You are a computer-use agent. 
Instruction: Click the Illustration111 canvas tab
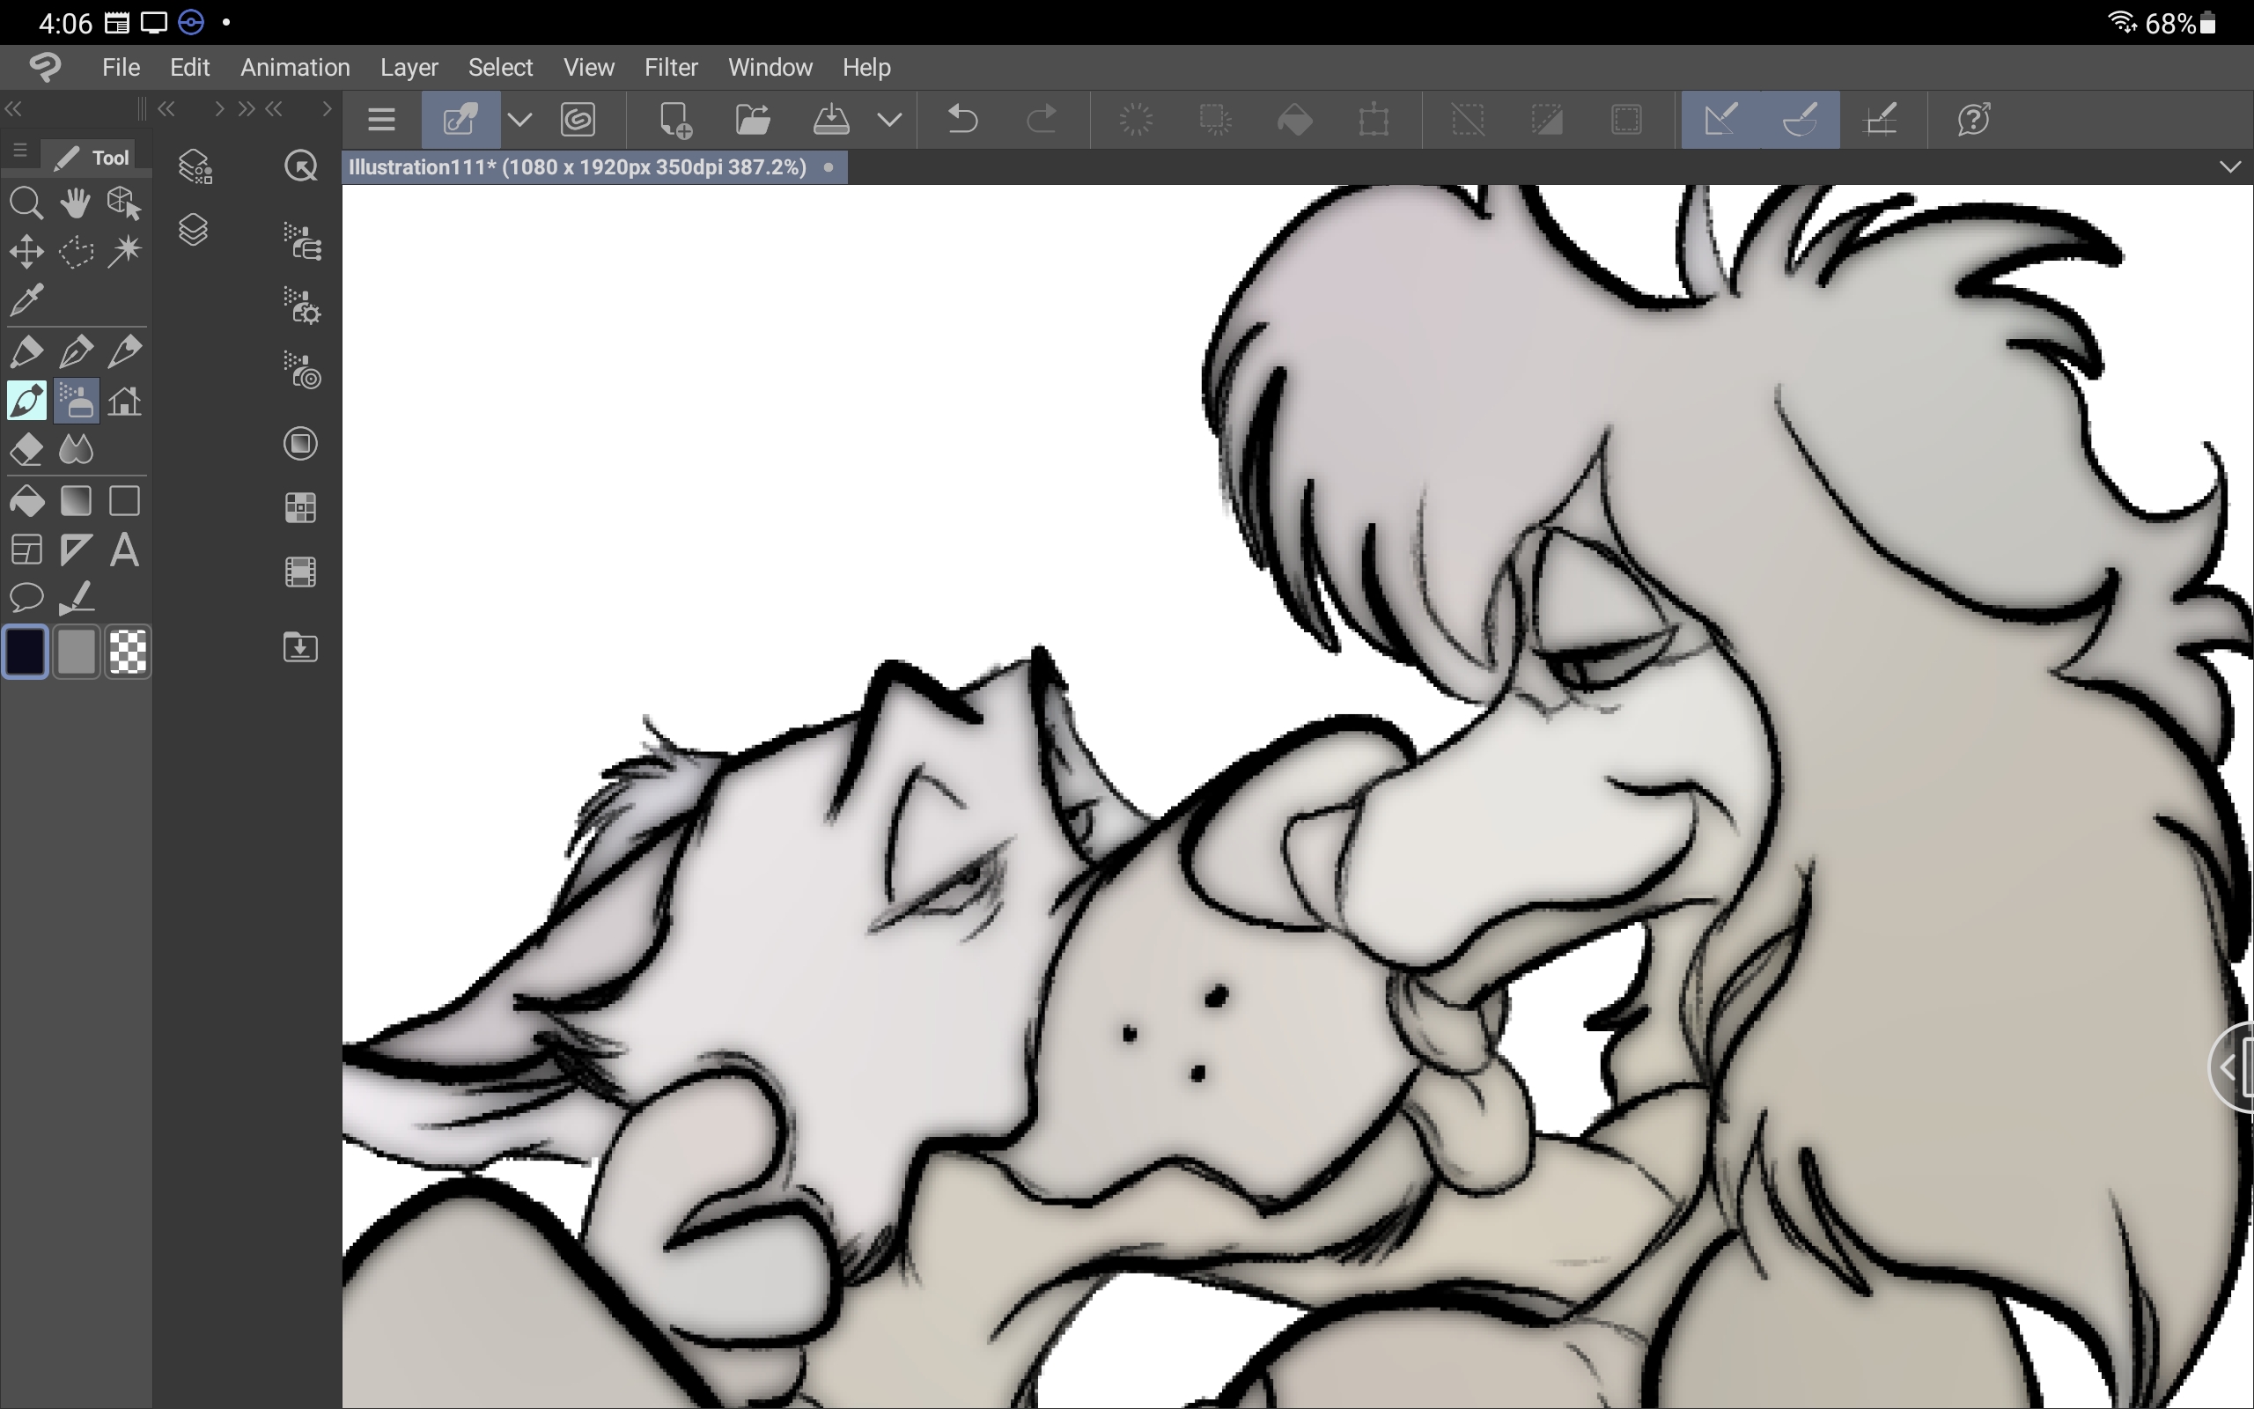(x=578, y=167)
